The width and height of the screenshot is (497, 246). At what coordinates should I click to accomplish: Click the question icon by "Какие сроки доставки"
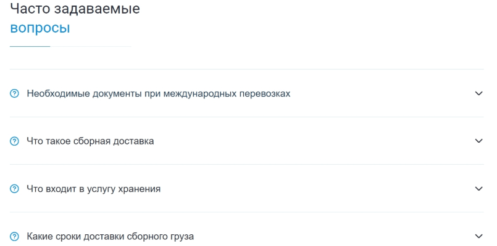click(x=15, y=237)
